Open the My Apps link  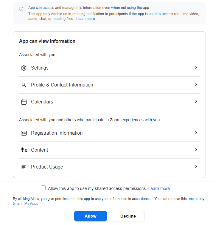[31, 204]
